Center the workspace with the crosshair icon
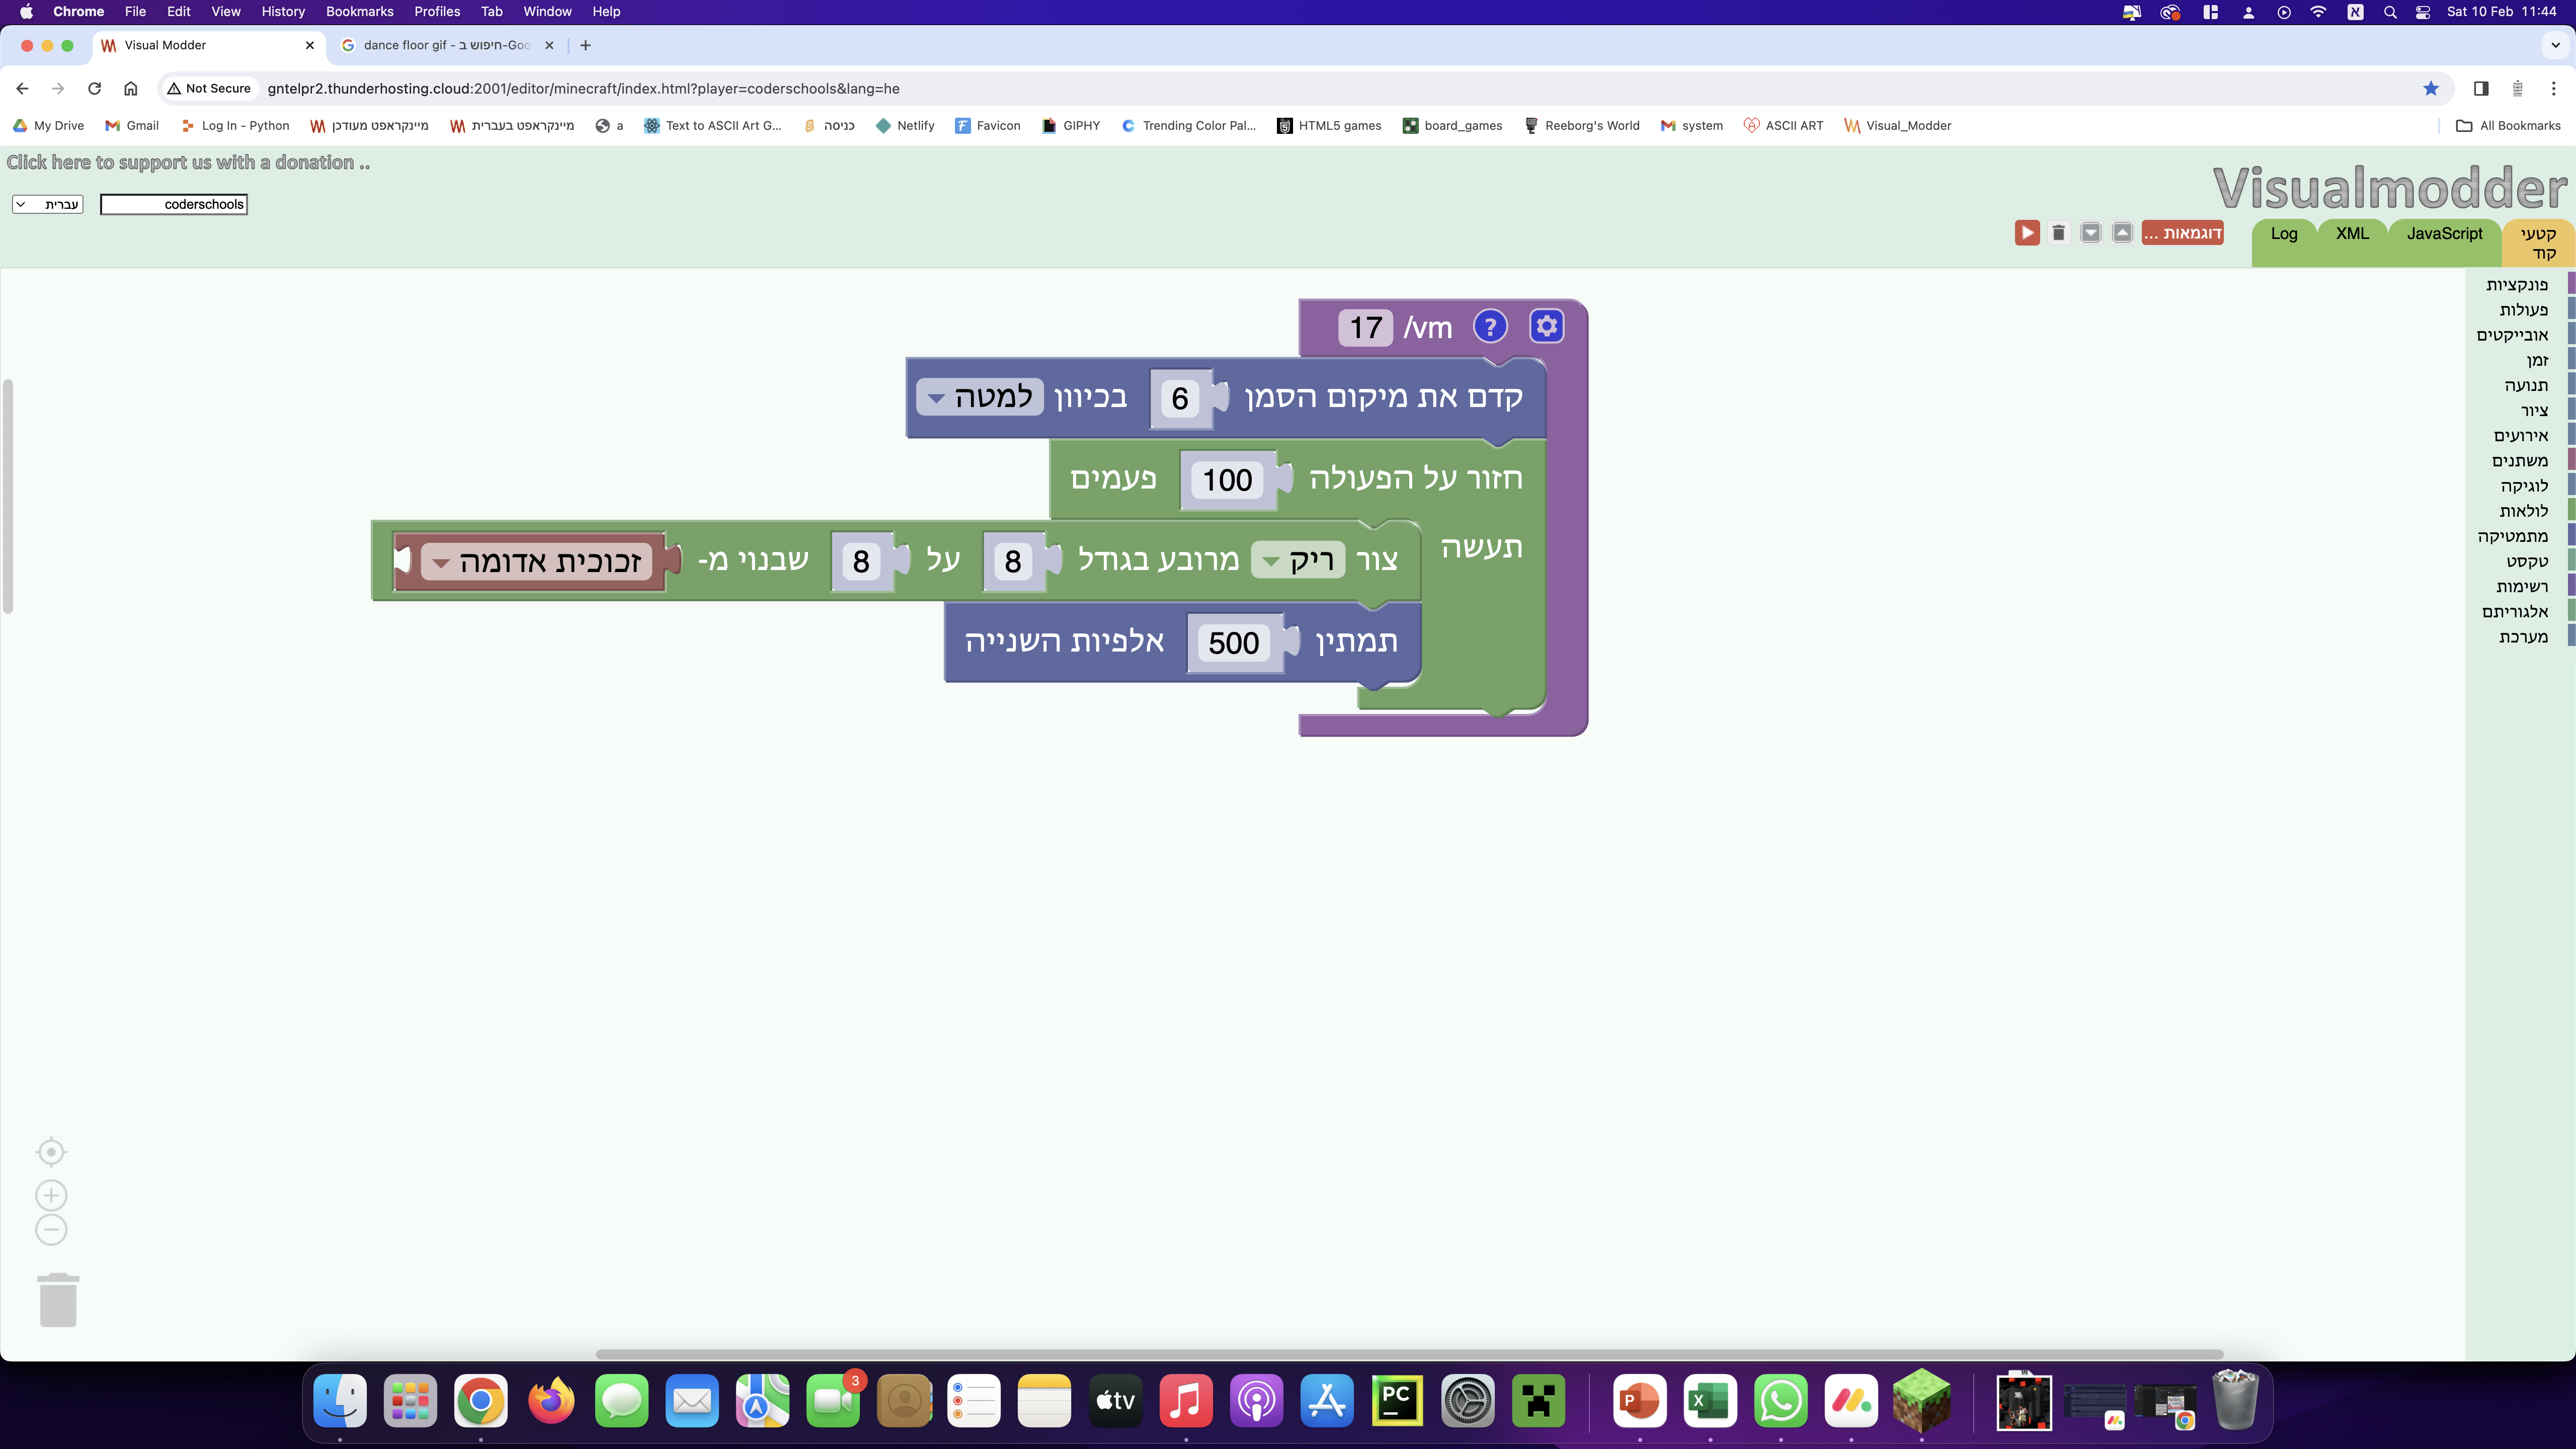Screen dimensions: 2576x1449 [51, 1152]
